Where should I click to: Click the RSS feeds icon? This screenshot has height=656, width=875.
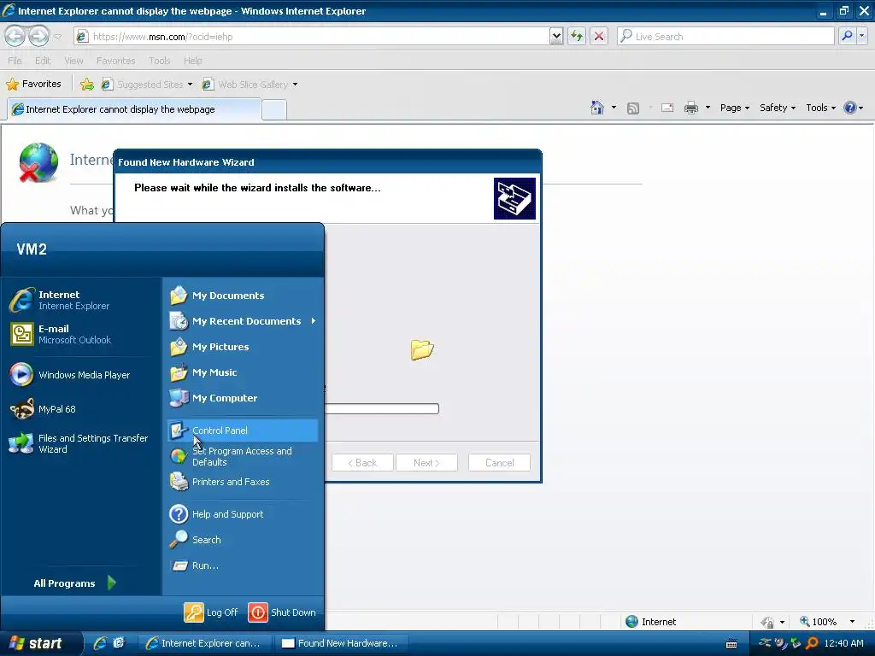point(633,108)
